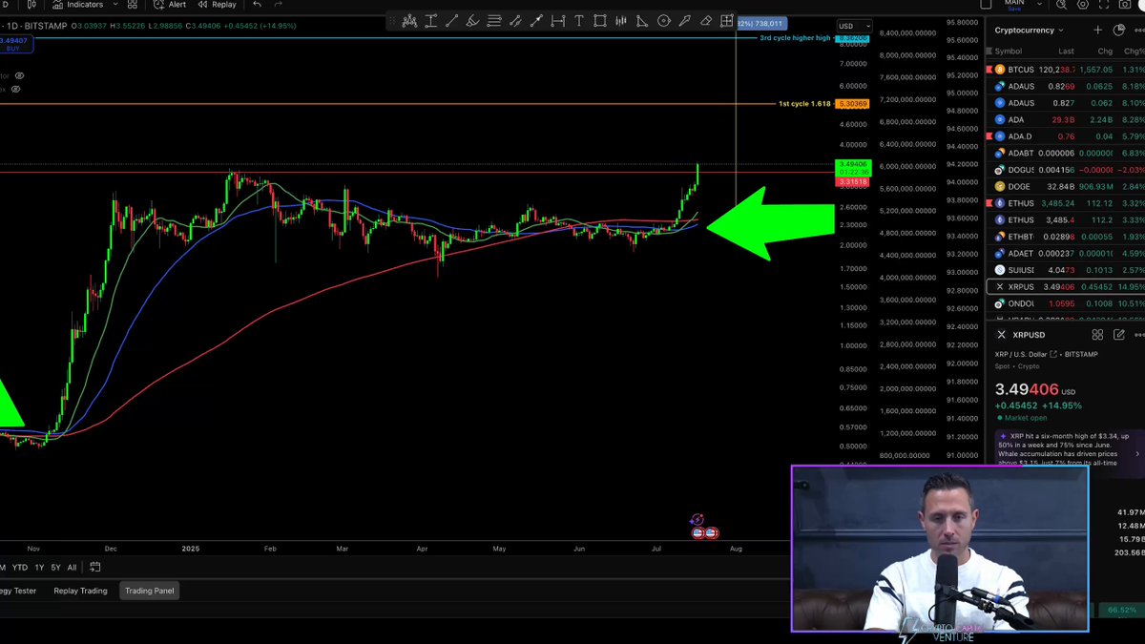Click the 1st cycle 1.618 level label
The width and height of the screenshot is (1145, 644).
(x=804, y=103)
